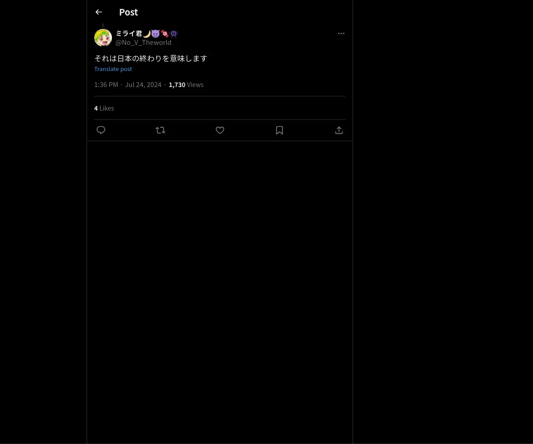Click the space invader emoji in name
This screenshot has height=444, width=533.
(x=174, y=34)
